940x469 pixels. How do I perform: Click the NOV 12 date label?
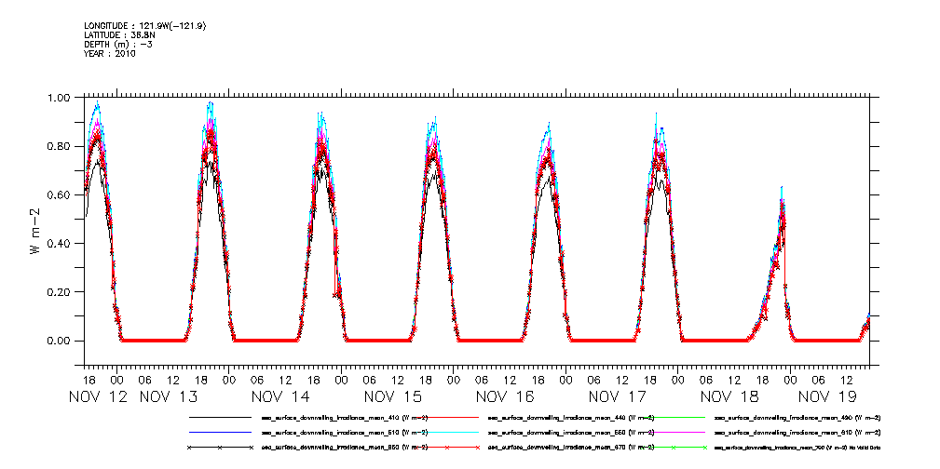pos(99,396)
